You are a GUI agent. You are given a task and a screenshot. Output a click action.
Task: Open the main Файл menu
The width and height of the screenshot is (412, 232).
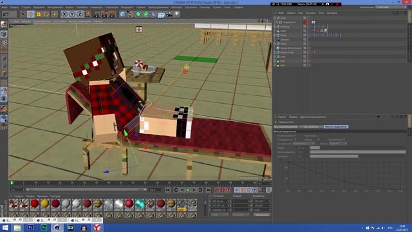[5, 7]
